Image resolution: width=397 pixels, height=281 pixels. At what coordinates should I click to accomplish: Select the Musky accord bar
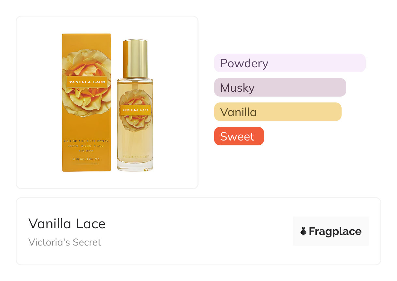pyautogui.click(x=280, y=87)
